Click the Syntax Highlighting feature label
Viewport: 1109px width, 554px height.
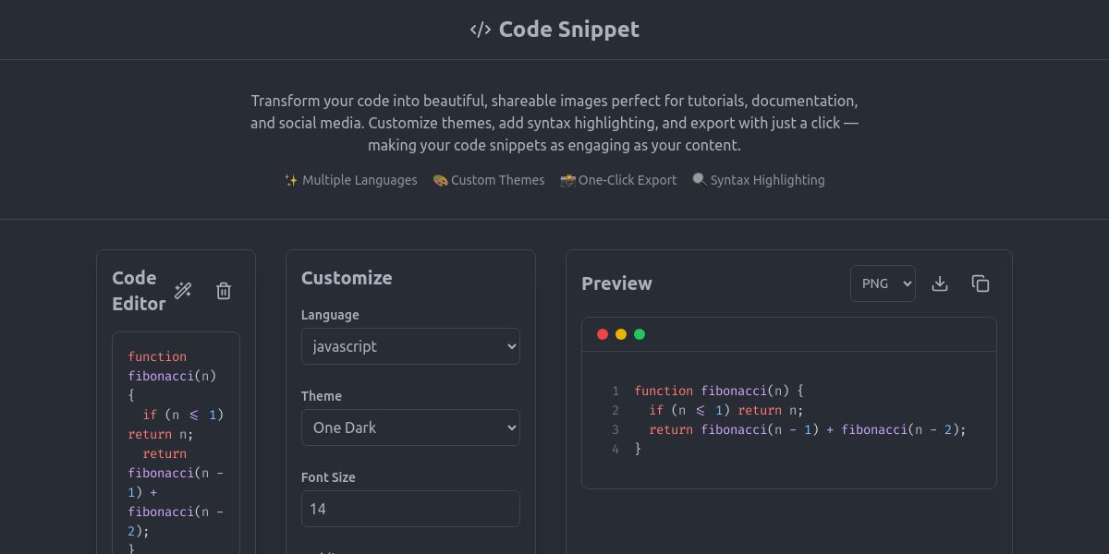(759, 180)
